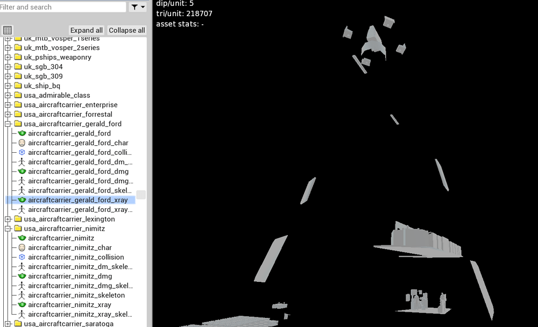Expand the usa_aircraftcarrier_lexington folder
538x327 pixels.
(x=8, y=219)
